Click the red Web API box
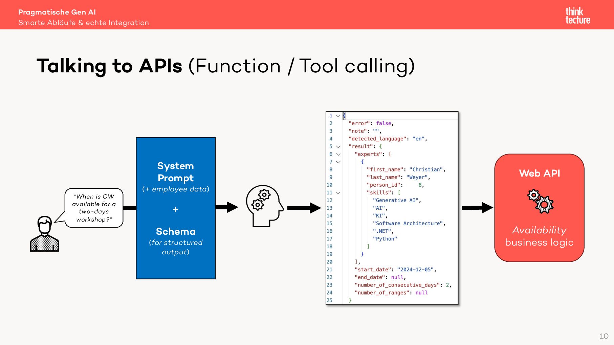614x345 pixels. pos(539,208)
